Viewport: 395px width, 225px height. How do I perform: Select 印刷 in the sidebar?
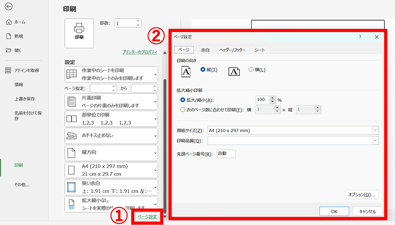point(19,165)
